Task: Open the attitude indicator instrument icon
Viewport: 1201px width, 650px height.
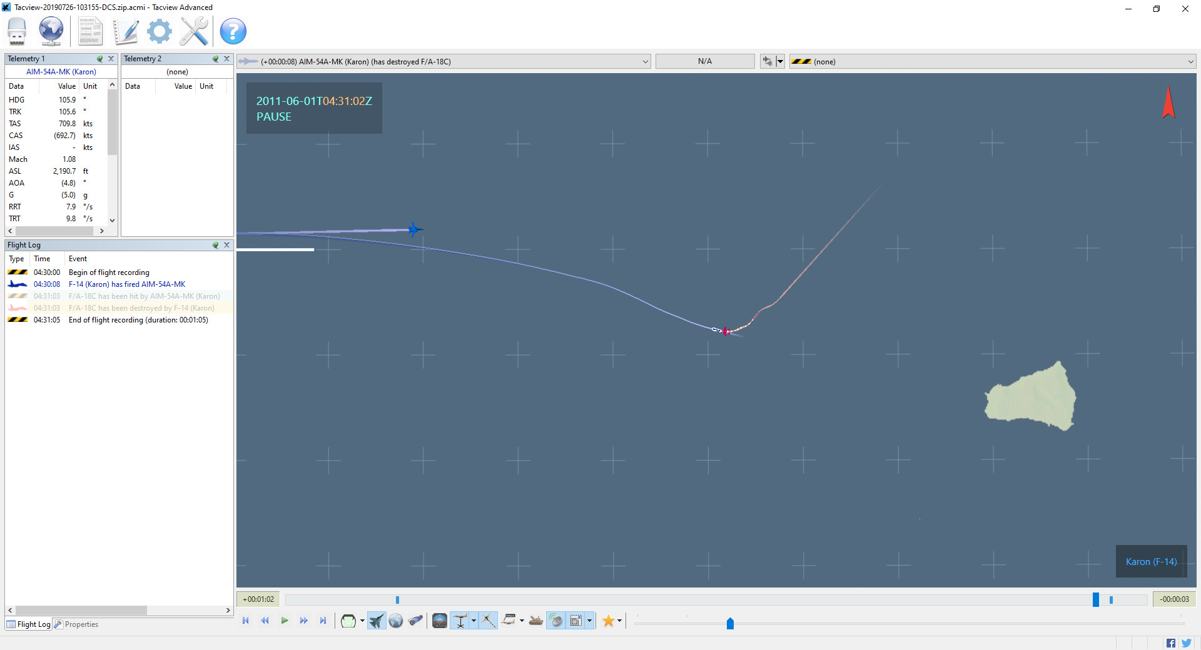Action: pyautogui.click(x=440, y=621)
